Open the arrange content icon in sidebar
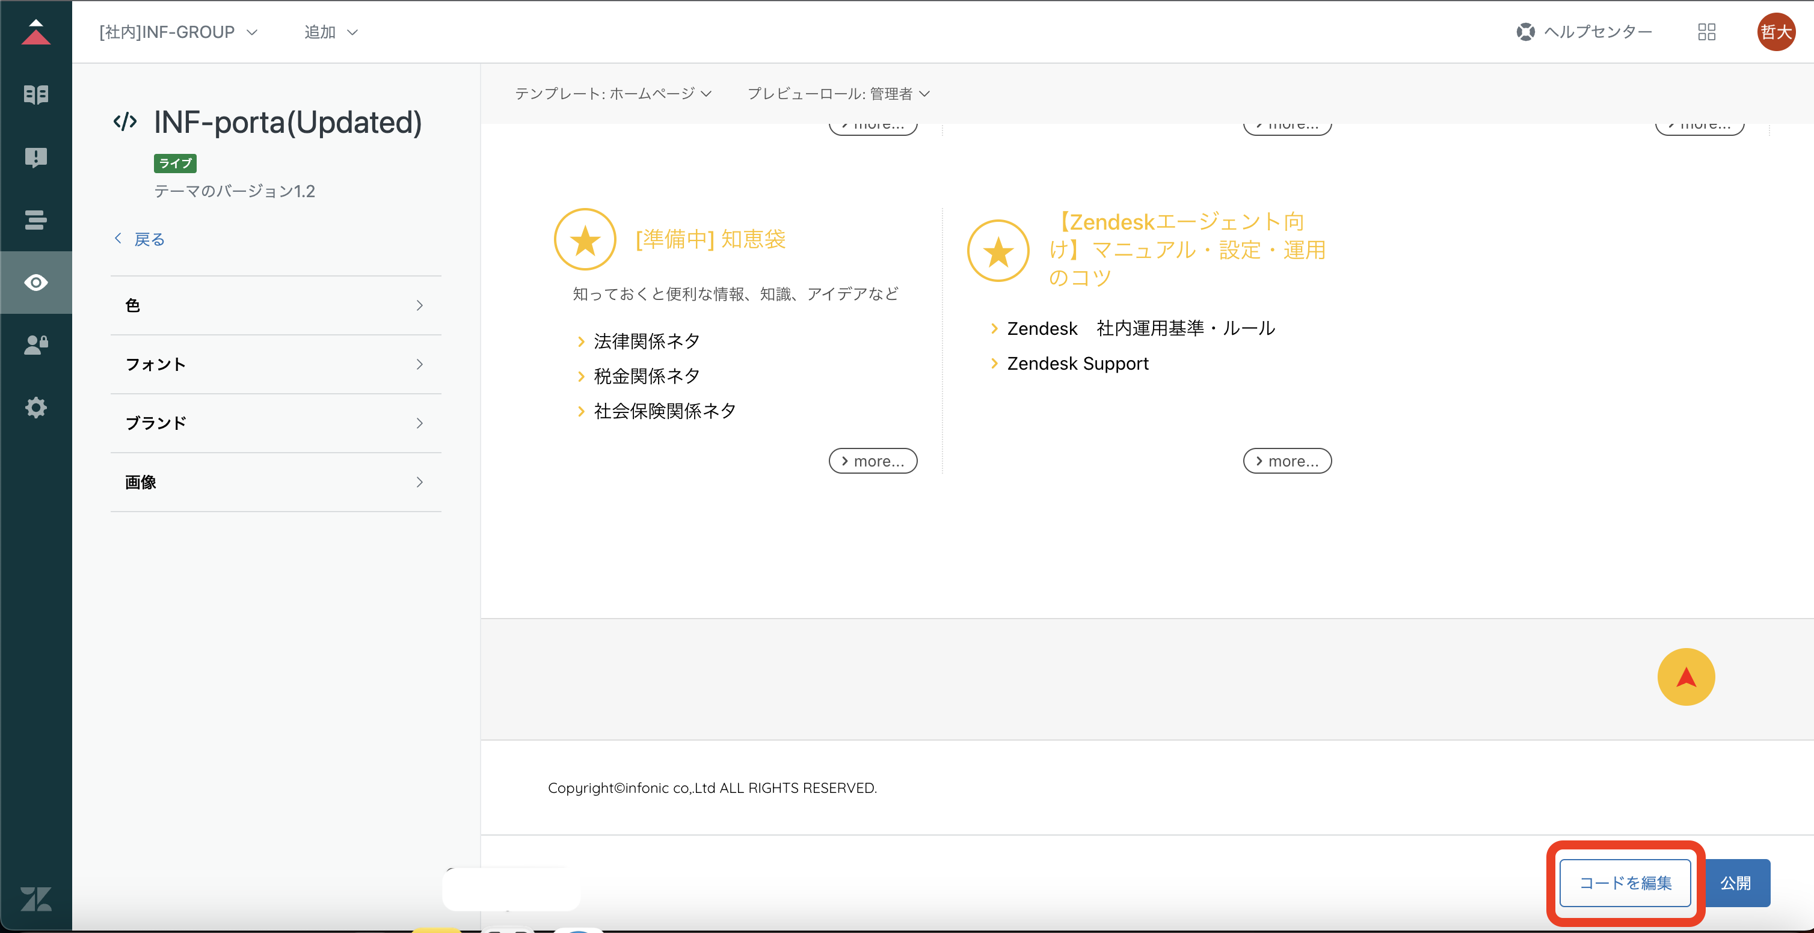Screen dimensions: 1814x933 click(x=36, y=220)
